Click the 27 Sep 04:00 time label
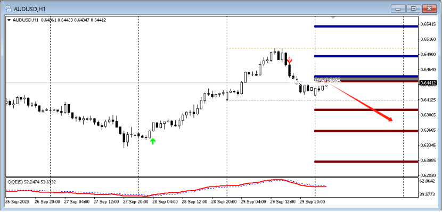 [77, 202]
